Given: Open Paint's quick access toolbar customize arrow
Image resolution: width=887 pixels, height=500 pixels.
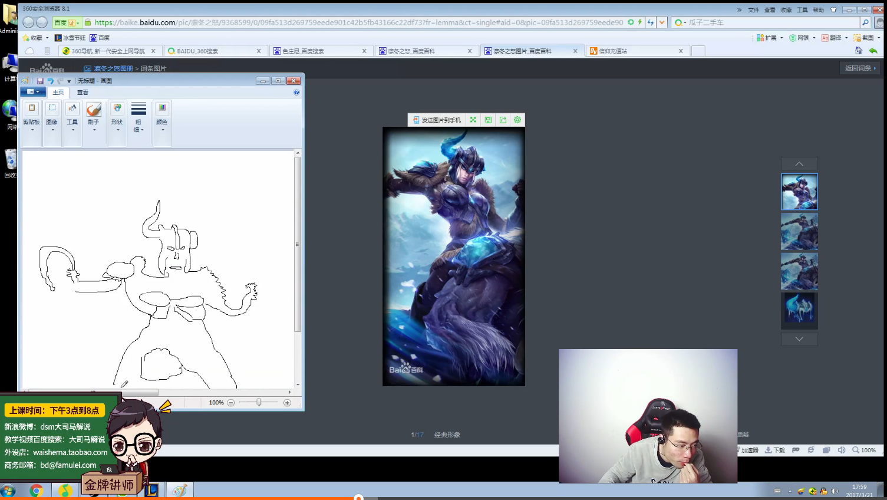Looking at the screenshot, I should (x=69, y=81).
